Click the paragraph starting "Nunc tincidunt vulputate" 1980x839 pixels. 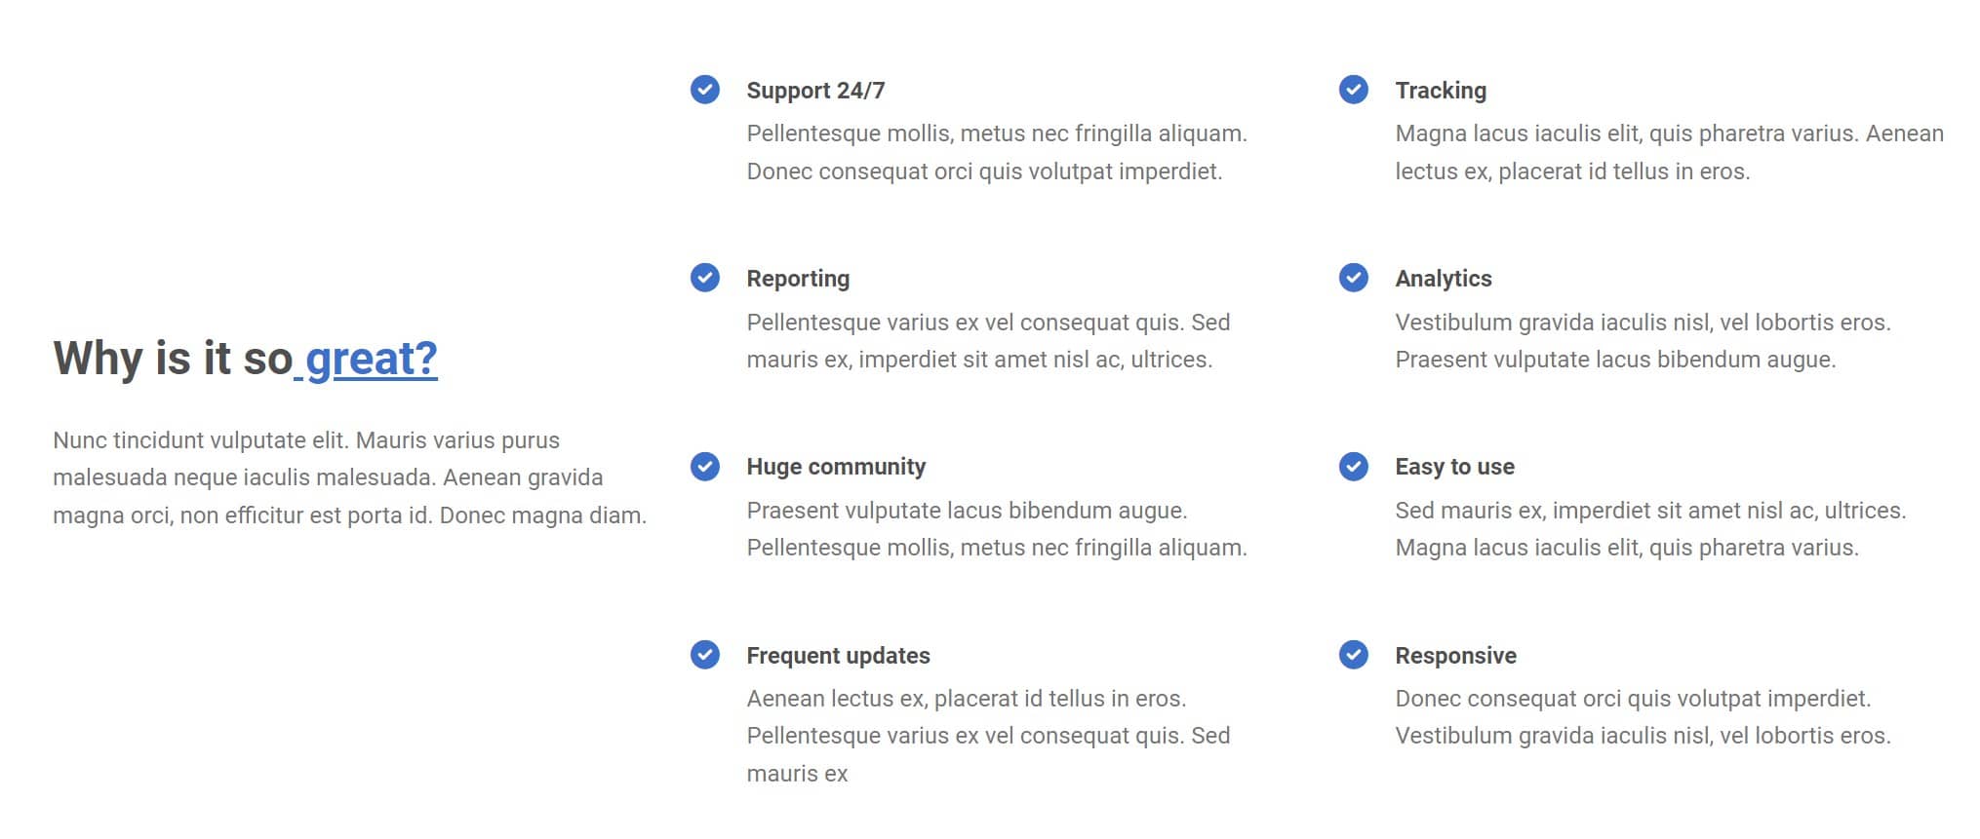coord(349,477)
